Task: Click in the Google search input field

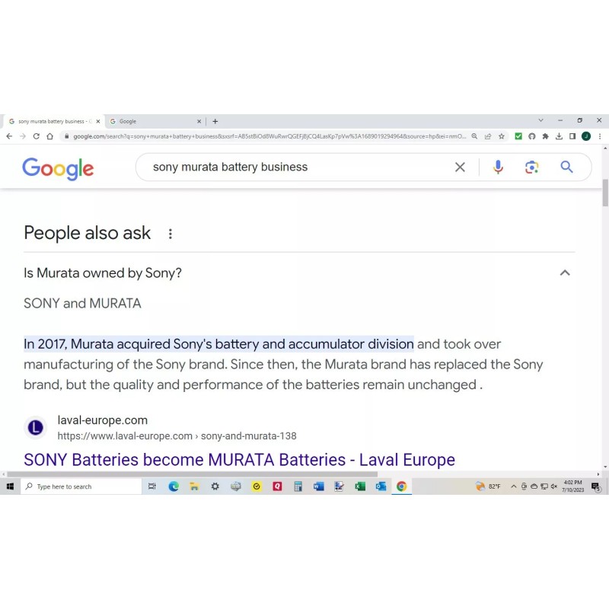Action: click(297, 167)
